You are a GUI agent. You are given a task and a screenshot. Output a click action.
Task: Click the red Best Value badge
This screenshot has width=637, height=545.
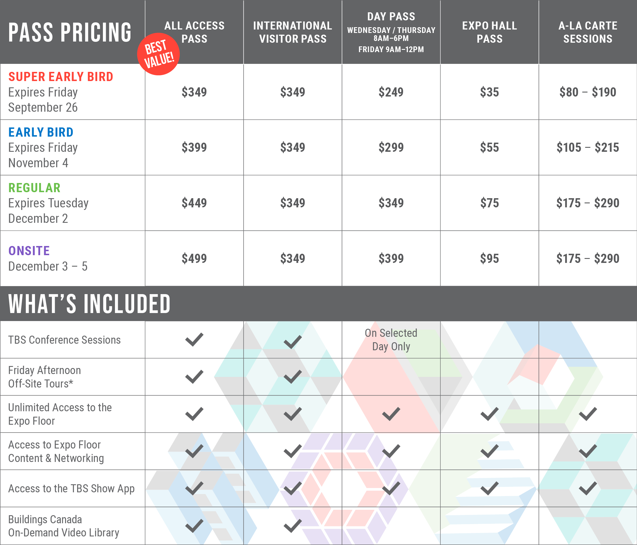click(x=158, y=54)
